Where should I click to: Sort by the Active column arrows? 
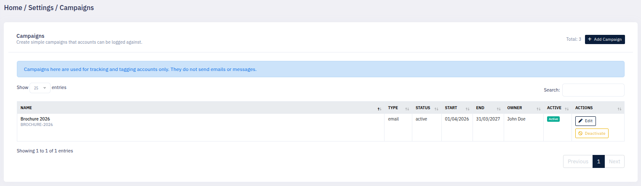(x=566, y=109)
